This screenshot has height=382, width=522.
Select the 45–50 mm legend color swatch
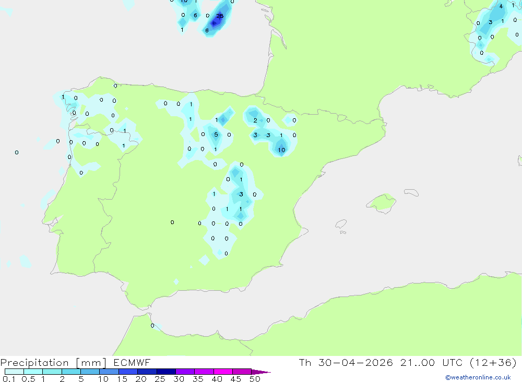click(242, 372)
